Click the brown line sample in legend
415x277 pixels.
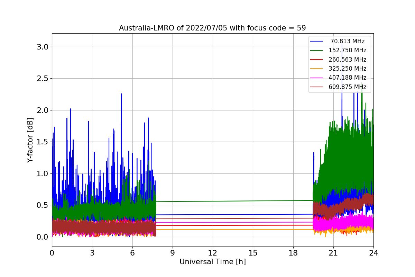[x=317, y=87]
